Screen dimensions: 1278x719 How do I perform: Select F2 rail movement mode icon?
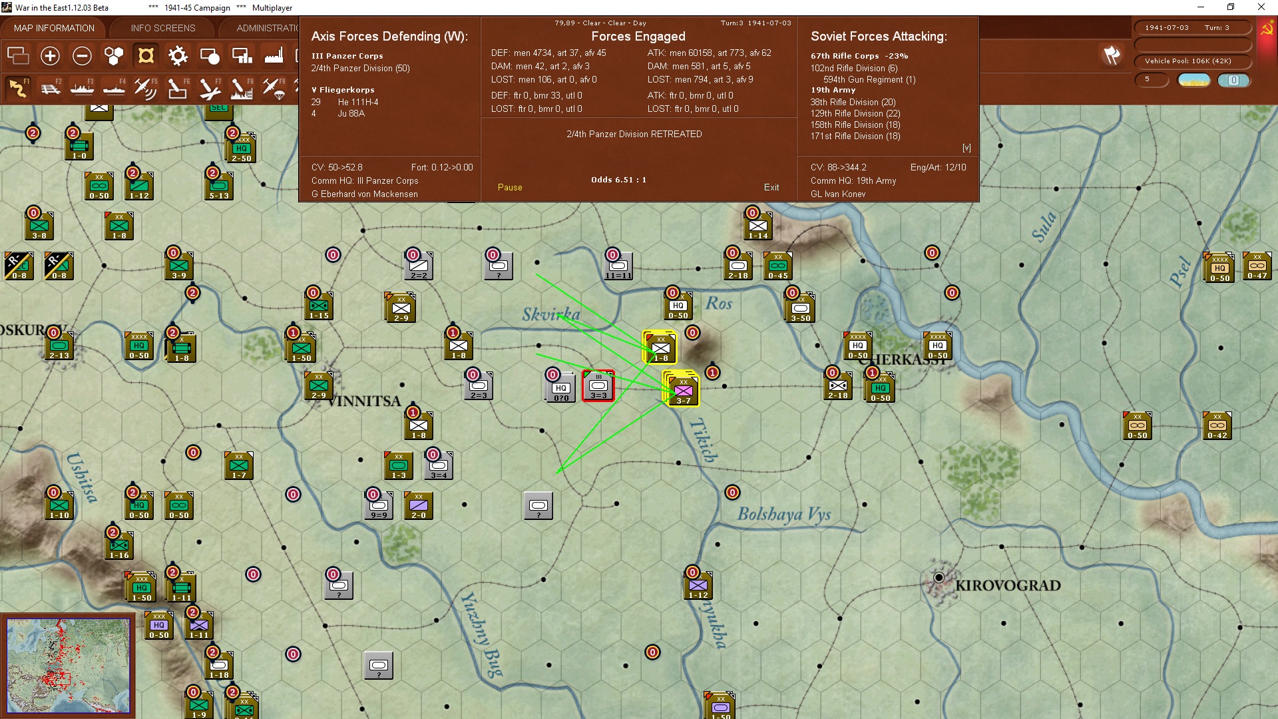[x=50, y=88]
